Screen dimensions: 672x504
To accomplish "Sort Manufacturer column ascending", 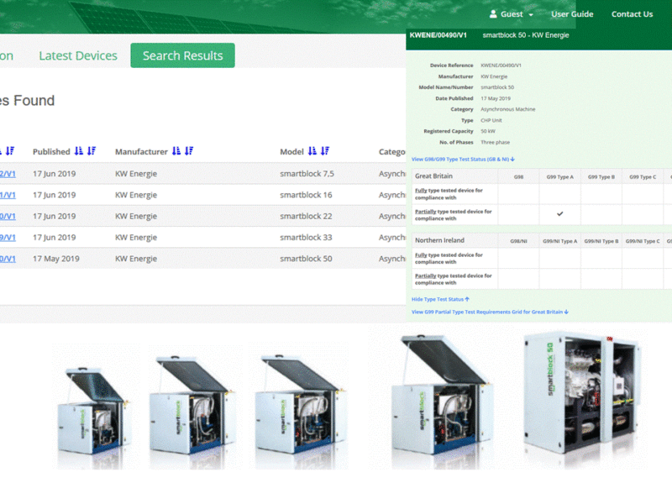I will point(176,151).
